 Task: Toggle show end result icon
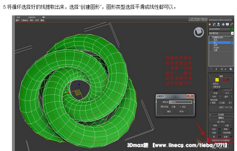pyautogui.click(x=216, y=69)
